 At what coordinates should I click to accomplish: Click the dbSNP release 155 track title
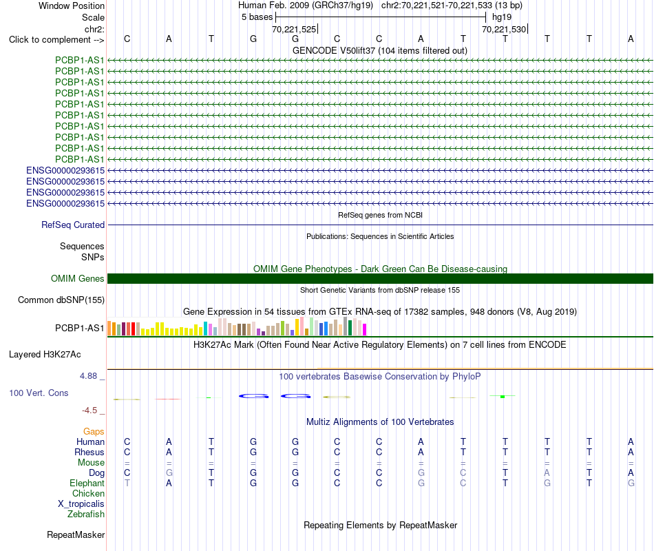pos(380,290)
